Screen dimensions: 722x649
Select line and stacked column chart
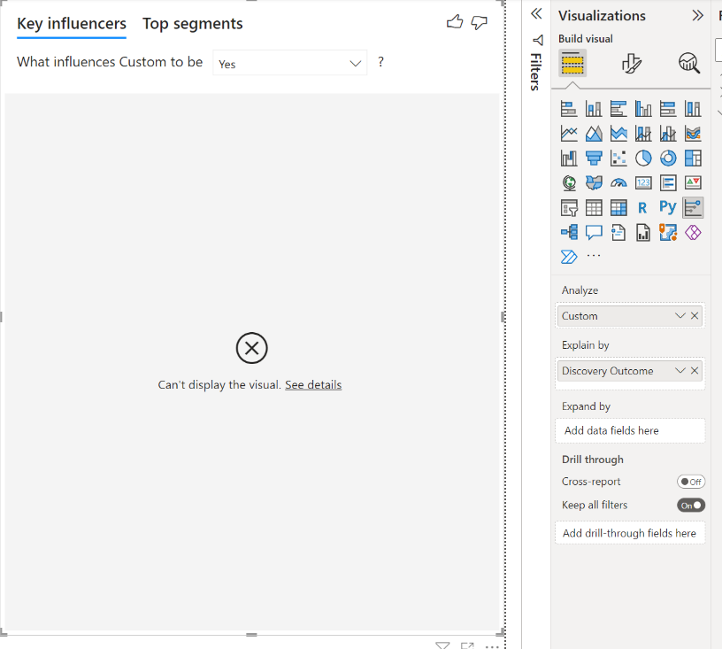(x=643, y=134)
